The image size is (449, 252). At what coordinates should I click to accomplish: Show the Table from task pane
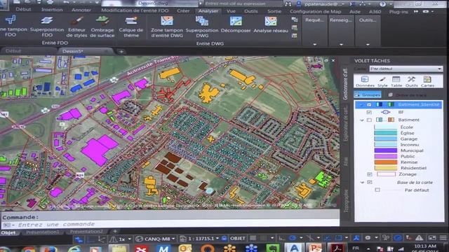396,81
